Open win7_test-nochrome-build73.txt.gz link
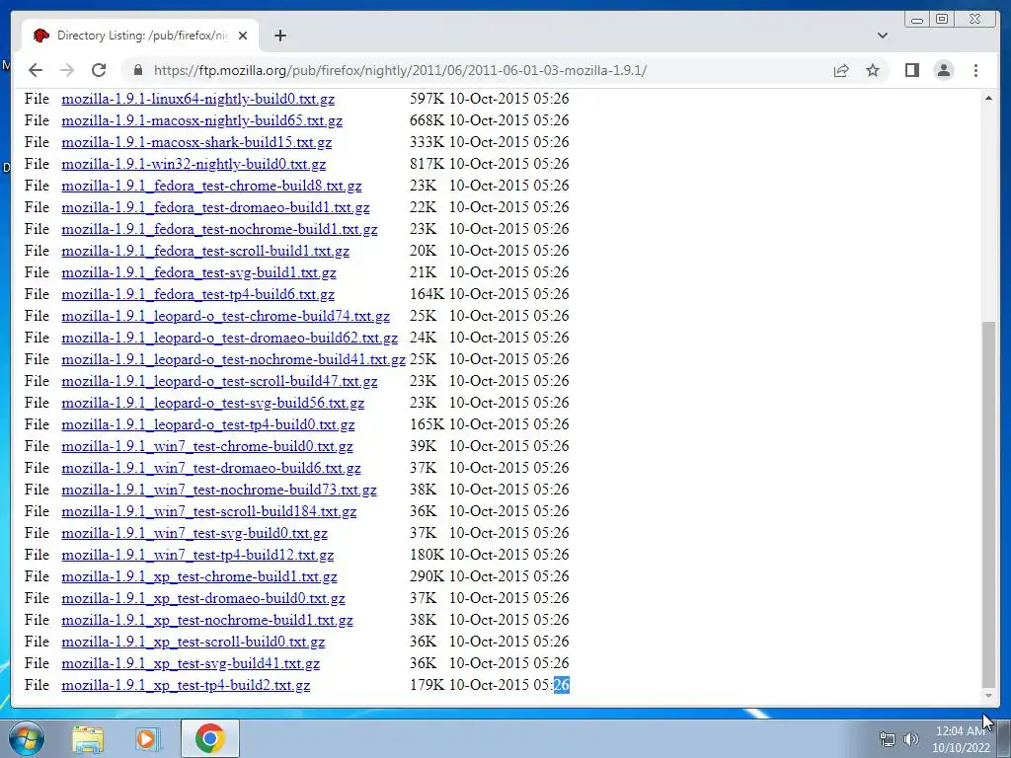1011x758 pixels. coord(219,490)
